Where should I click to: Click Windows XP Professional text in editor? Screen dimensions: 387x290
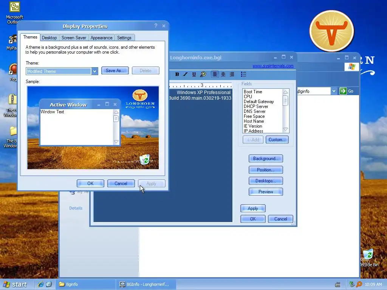click(204, 93)
